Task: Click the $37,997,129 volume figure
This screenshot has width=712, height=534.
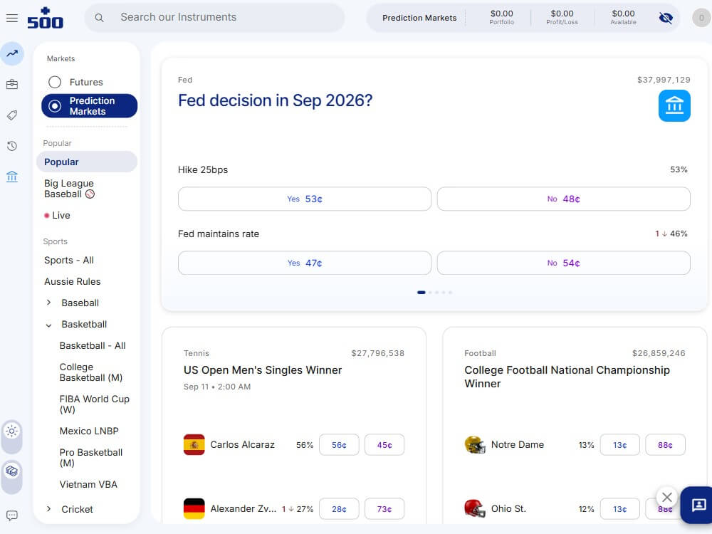Action: coord(664,80)
